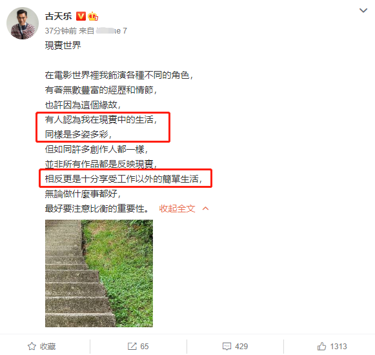
Task: Click the blurred device source link
Action: (x=112, y=31)
